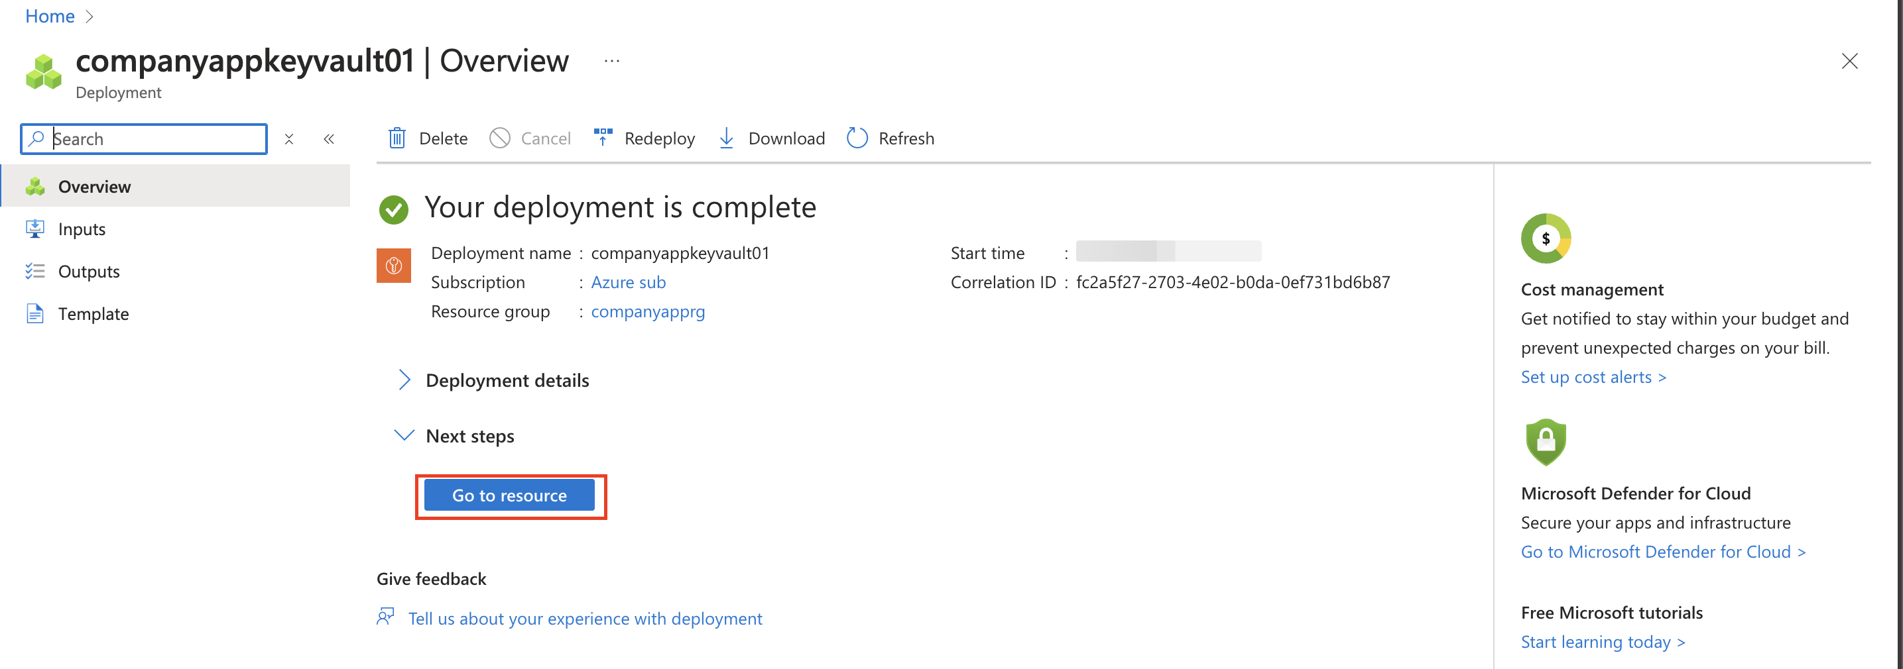The width and height of the screenshot is (1903, 669).
Task: Click Microsoft Defender for Cloud heading
Action: click(1636, 493)
